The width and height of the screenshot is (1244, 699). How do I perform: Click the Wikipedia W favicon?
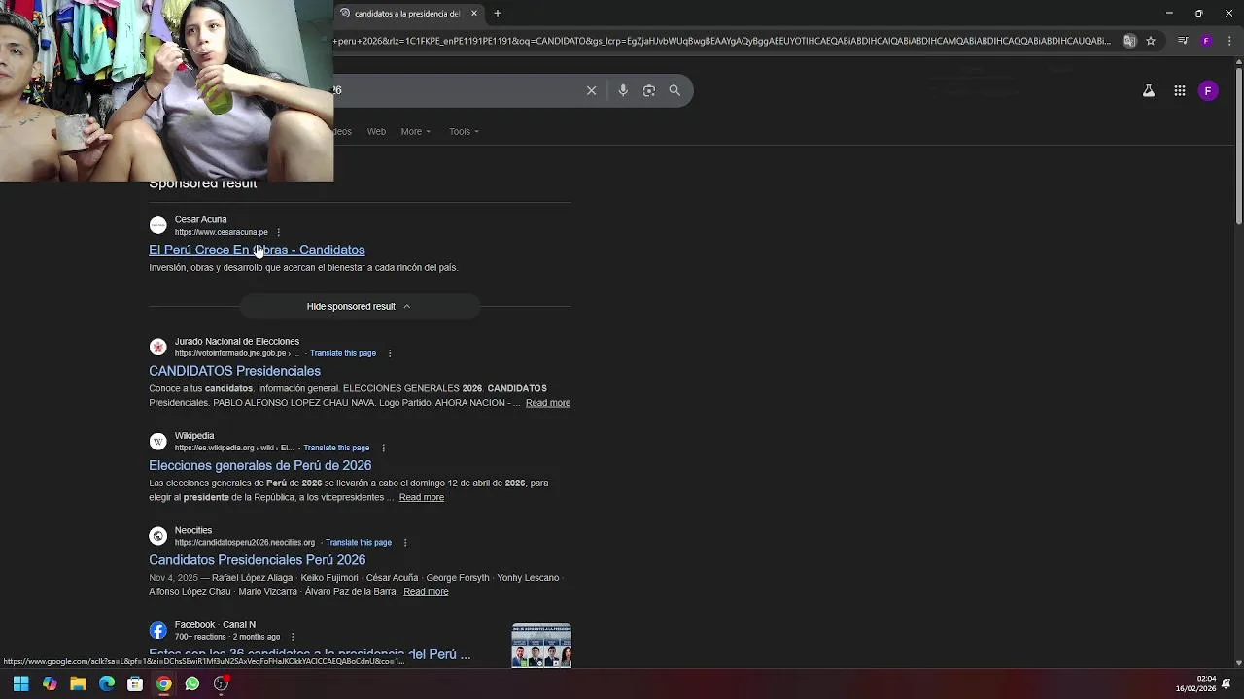(158, 442)
